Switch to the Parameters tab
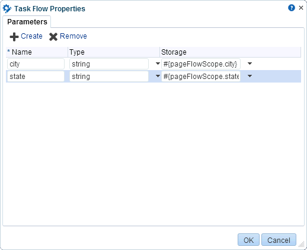 (27, 22)
